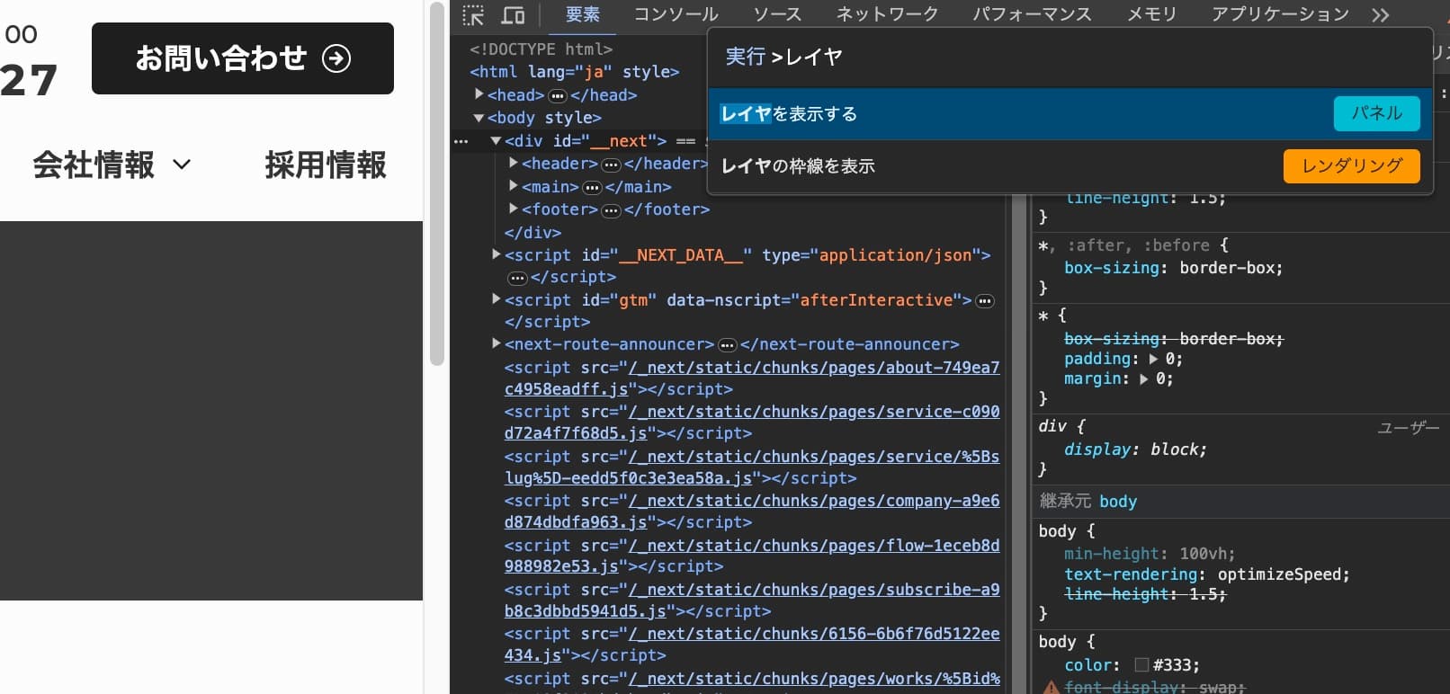Screen dimensions: 1450x694
Task: Click the ellipsis badge inside main tag
Action: [x=592, y=188]
